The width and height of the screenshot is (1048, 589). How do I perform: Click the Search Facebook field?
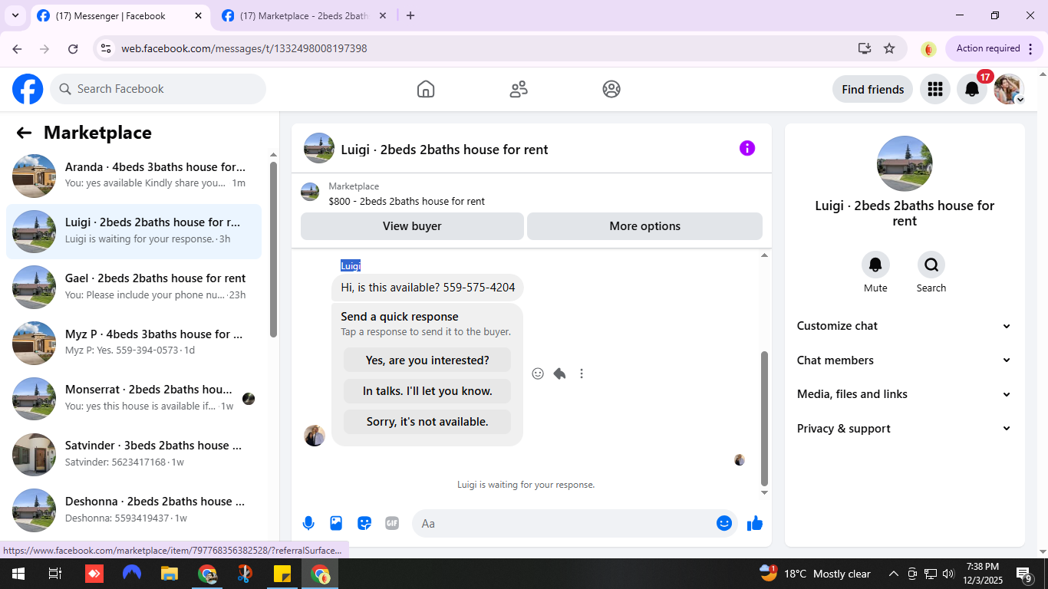pyautogui.click(x=158, y=89)
